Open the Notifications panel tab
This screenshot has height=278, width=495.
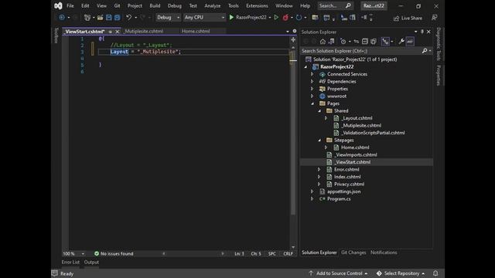point(384,253)
